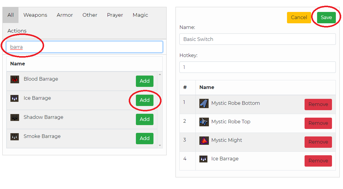Click the Mystic Robe Bottom item icon

coord(204,104)
